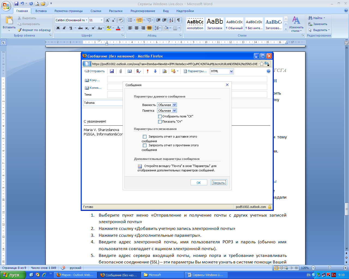Expand the 'Найти' find dropdown
Image resolution: width=349 pixels, height=279 pixels.
tap(324, 18)
